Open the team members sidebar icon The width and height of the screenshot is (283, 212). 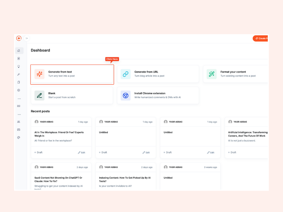click(x=19, y=122)
